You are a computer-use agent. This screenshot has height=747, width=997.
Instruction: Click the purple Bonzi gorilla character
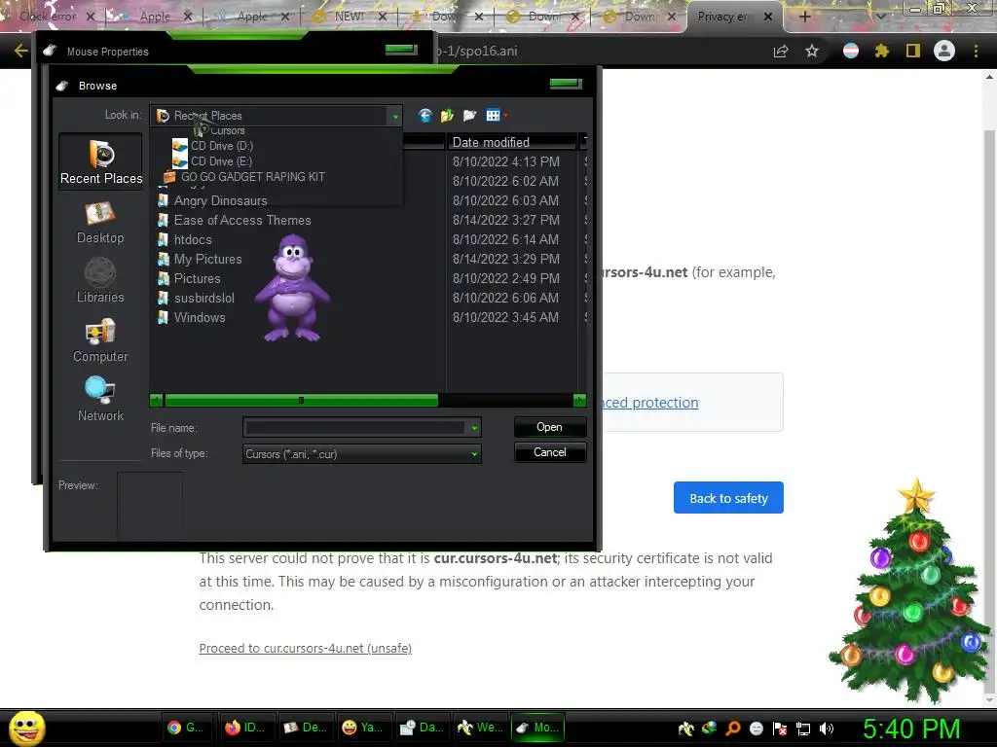[x=292, y=288]
